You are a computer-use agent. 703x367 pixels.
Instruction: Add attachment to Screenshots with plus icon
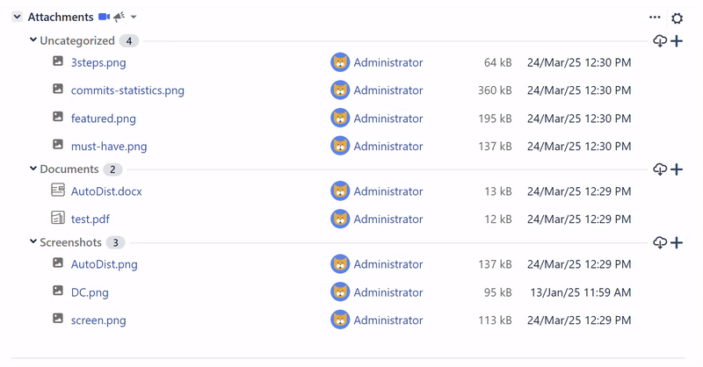click(677, 242)
